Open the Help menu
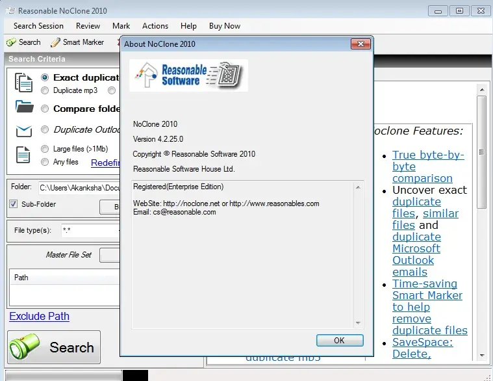Image resolution: width=493 pixels, height=381 pixels. pos(188,26)
